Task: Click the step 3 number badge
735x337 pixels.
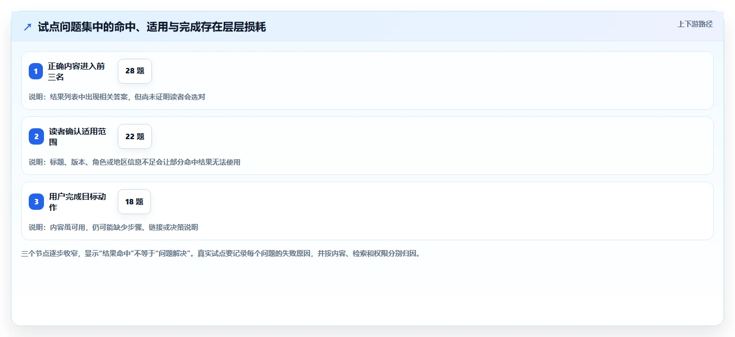Action: (36, 202)
